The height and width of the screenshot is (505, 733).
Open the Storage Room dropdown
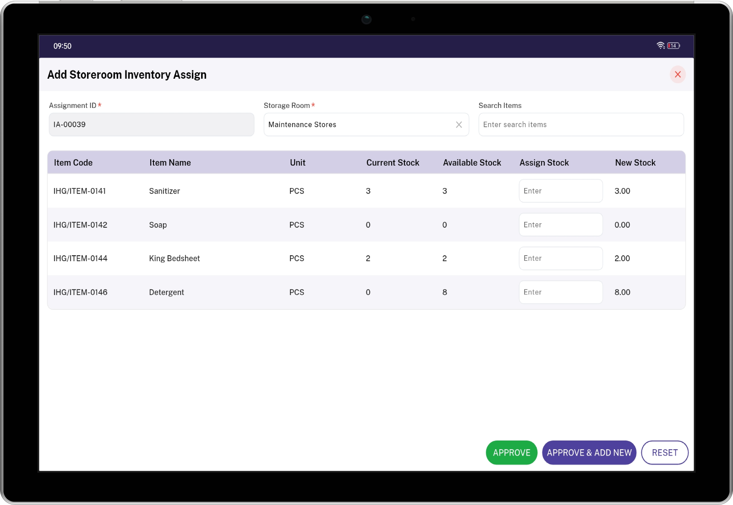[366, 124]
